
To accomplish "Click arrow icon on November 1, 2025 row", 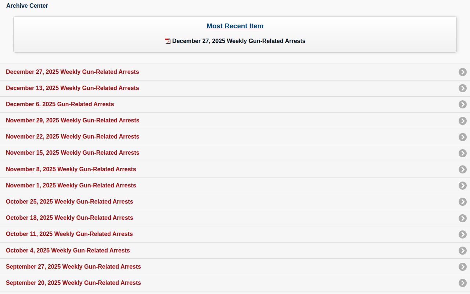I will tap(463, 186).
